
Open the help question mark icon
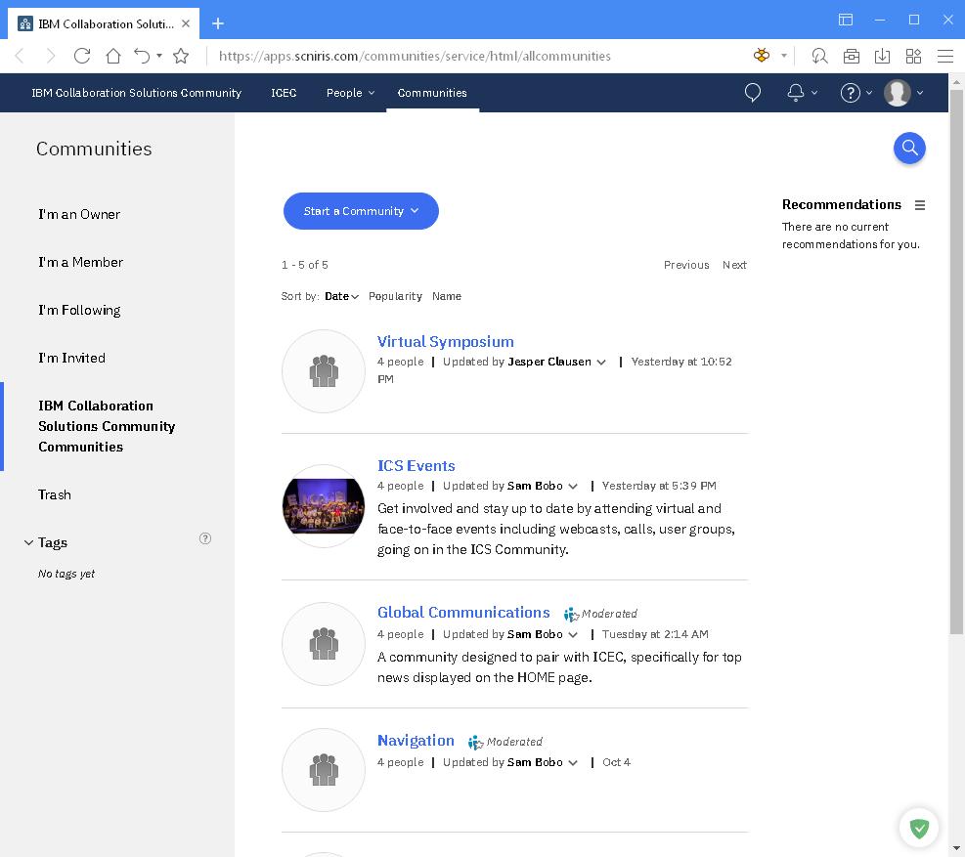pos(850,93)
